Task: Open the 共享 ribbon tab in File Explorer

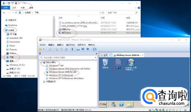Action: [23, 8]
